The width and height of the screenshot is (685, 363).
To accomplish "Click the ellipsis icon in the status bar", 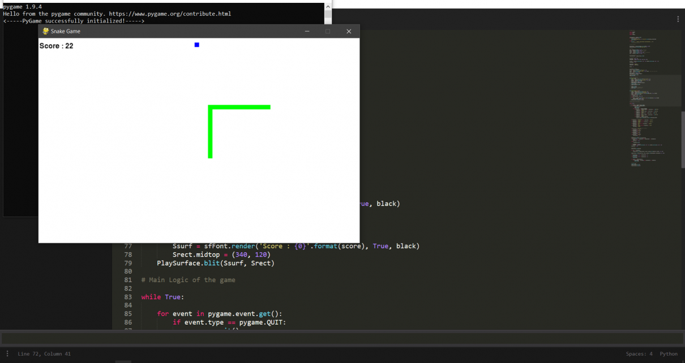I will click(7, 353).
